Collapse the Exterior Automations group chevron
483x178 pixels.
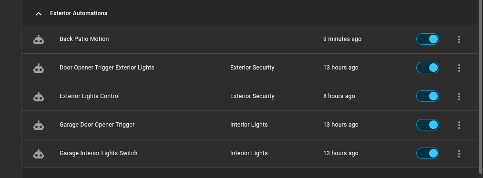pos(39,13)
